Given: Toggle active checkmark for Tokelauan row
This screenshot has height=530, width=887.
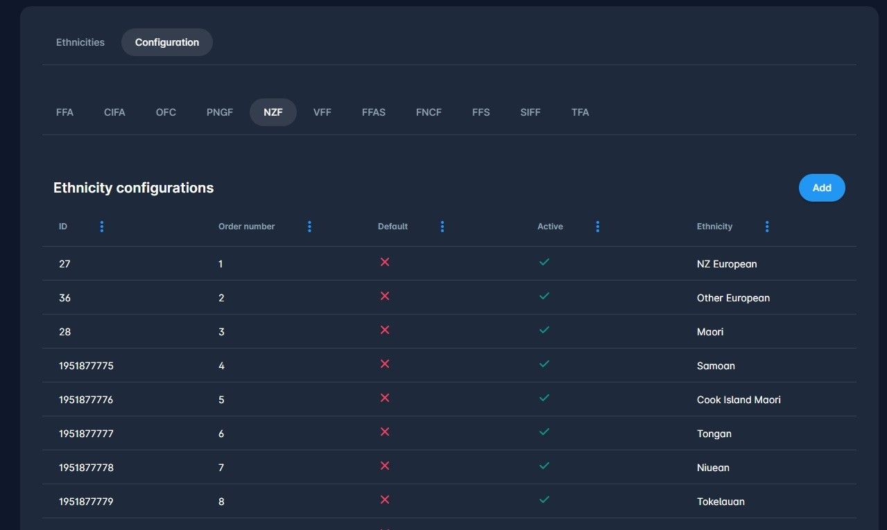Looking at the screenshot, I should (544, 500).
